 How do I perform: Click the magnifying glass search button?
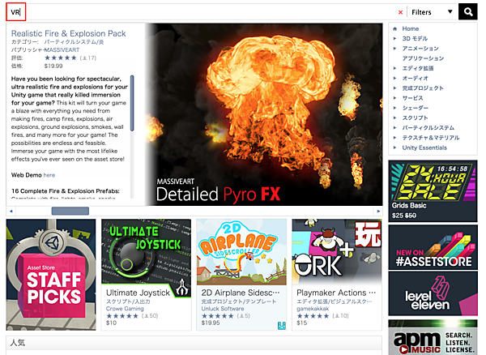pyautogui.click(x=468, y=11)
